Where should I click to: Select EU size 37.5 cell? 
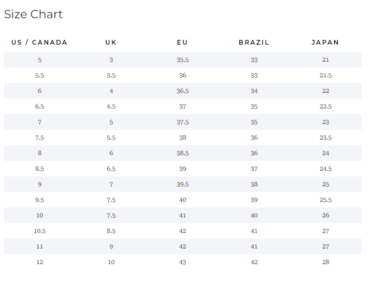(182, 122)
